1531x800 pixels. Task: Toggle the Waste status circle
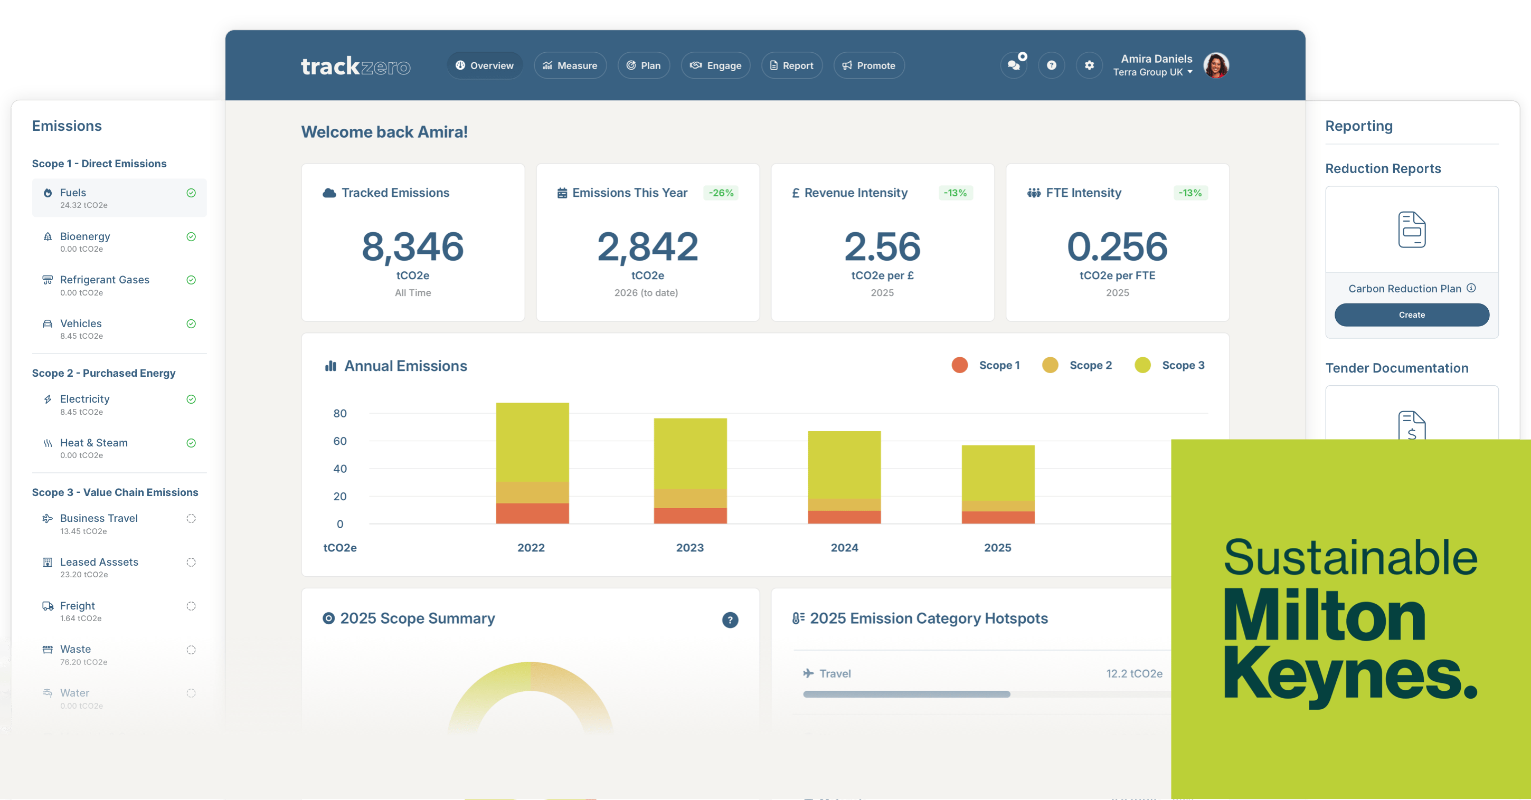(191, 650)
